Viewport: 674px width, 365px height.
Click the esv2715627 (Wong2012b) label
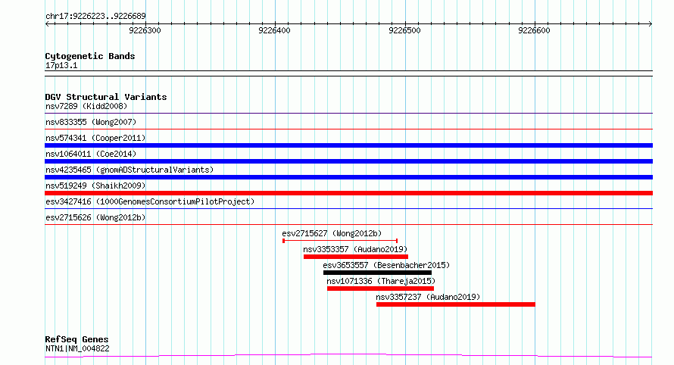pos(332,233)
